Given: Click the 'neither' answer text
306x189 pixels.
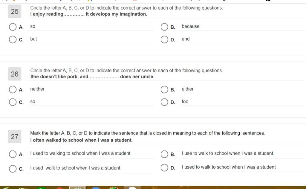Looking at the screenshot, I should point(37,89).
